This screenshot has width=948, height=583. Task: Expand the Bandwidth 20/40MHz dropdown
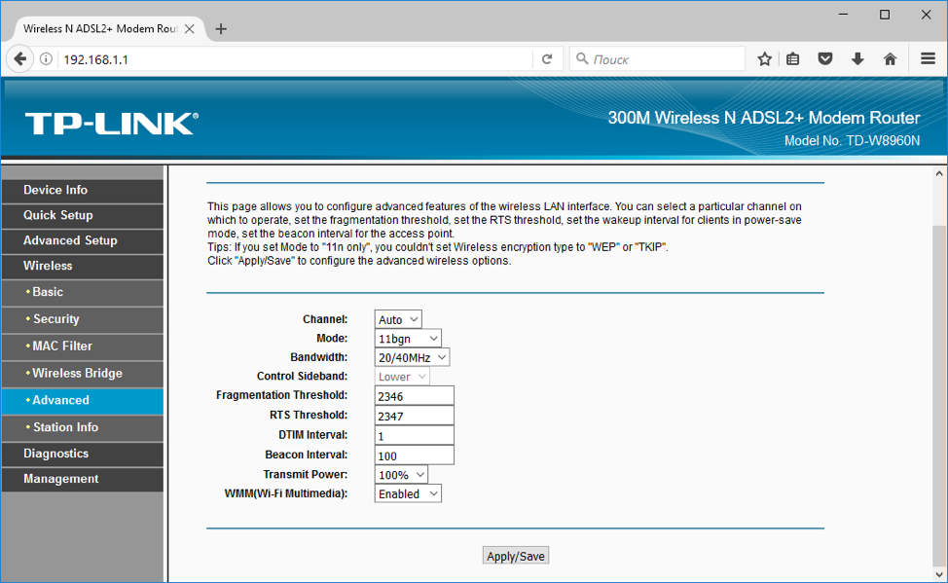412,358
